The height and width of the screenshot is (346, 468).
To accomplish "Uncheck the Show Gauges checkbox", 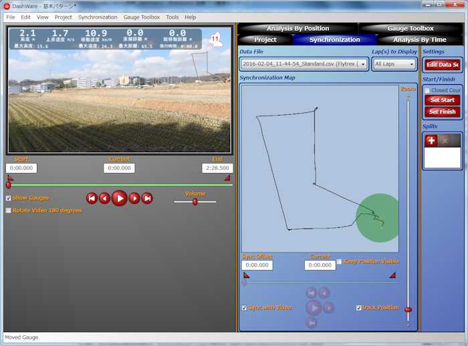I will coord(9,198).
